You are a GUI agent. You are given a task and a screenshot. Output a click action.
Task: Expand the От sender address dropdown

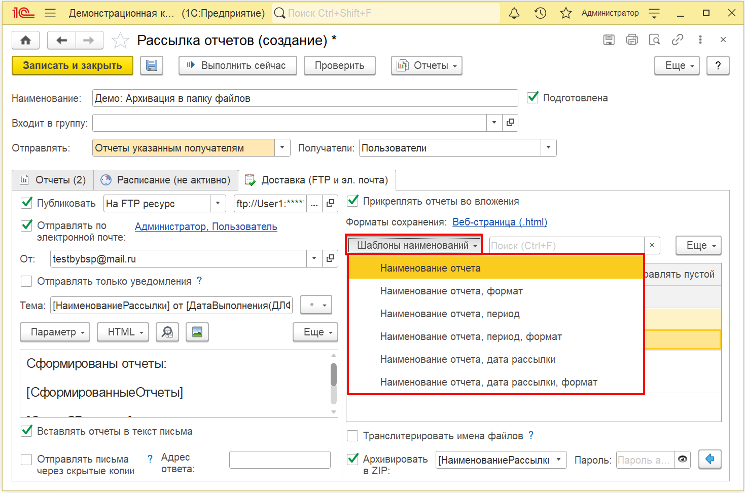314,259
